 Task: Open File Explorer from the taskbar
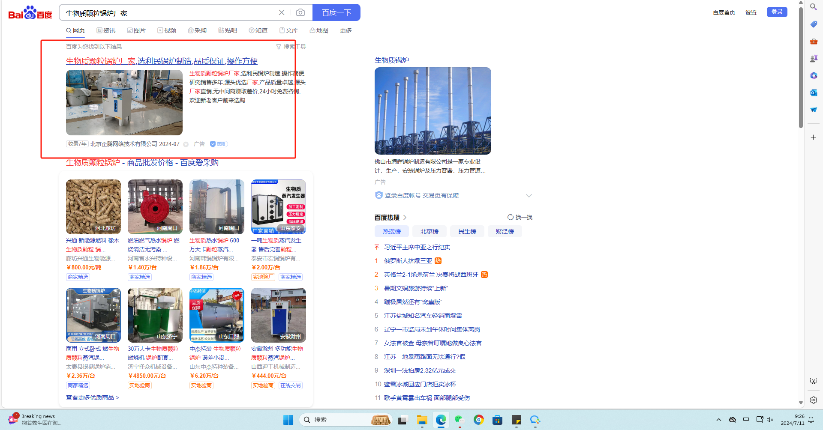coord(422,420)
